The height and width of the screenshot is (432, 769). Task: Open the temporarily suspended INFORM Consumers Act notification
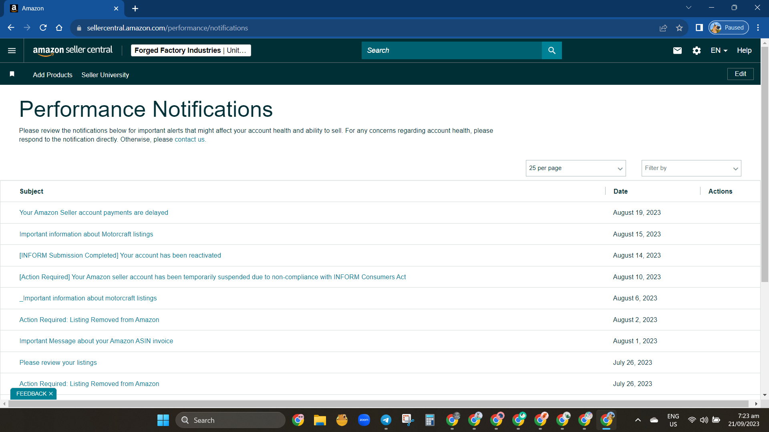pos(213,277)
